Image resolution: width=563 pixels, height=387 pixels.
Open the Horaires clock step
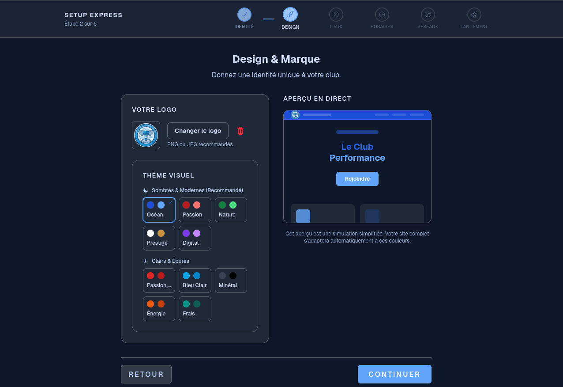382,15
